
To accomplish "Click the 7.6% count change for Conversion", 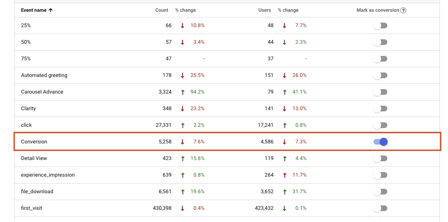I will pos(199,142).
